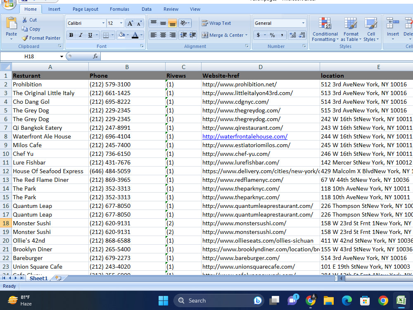Click in the formula bar
The width and height of the screenshot is (413, 310).
[x=256, y=56]
